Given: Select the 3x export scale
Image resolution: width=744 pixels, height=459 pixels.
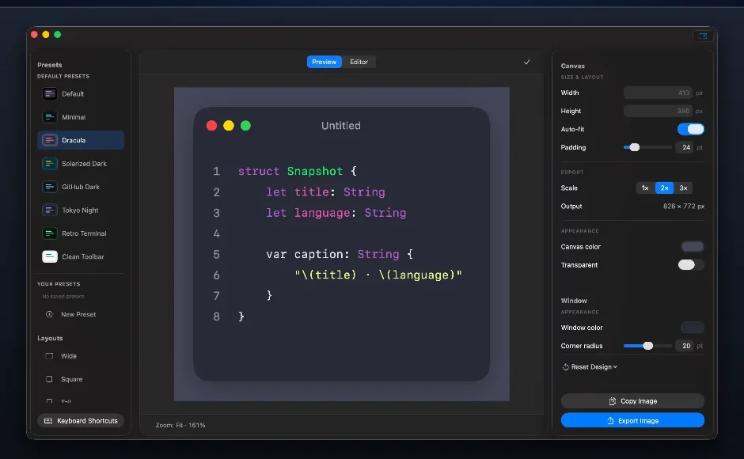Looking at the screenshot, I should (683, 188).
